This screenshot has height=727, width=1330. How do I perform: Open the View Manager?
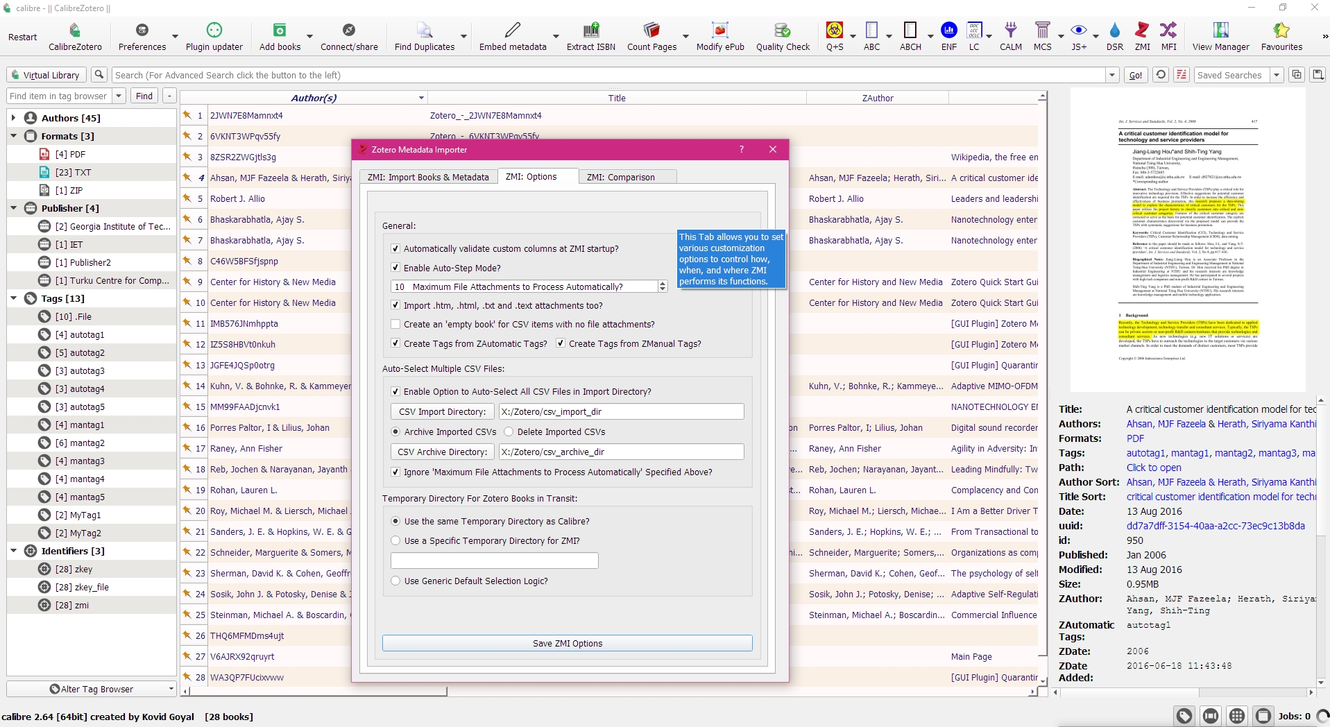coord(1220,36)
